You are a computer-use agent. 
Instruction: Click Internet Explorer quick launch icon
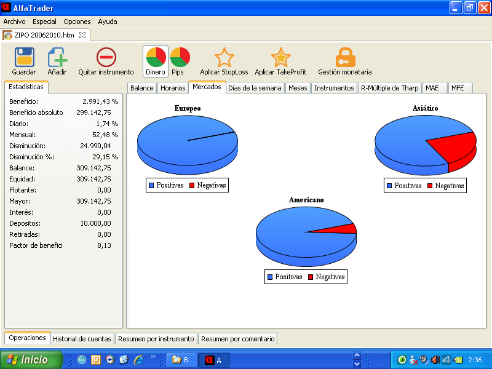138,360
